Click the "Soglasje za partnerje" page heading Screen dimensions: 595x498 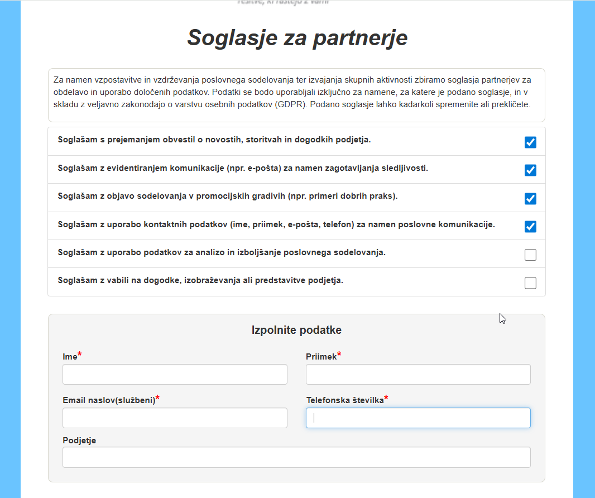point(297,37)
